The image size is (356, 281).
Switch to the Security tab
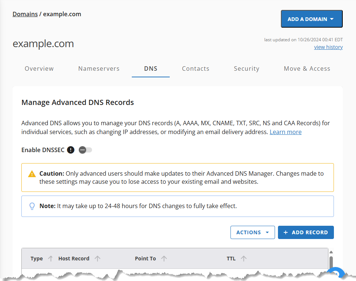(x=247, y=69)
